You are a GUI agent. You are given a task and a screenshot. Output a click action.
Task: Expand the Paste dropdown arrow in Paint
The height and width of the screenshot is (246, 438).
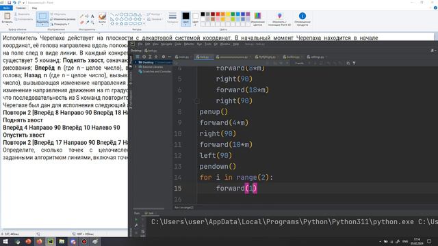(x=7, y=25)
